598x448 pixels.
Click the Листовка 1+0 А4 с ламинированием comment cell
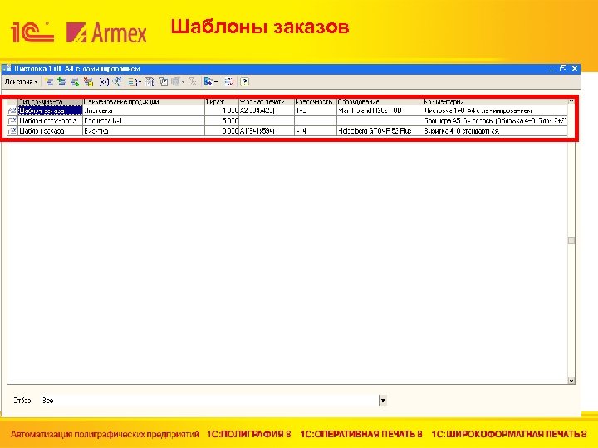495,110
